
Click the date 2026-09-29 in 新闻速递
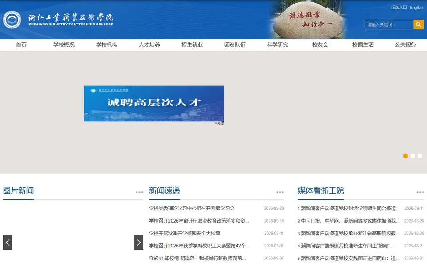tap(274, 208)
